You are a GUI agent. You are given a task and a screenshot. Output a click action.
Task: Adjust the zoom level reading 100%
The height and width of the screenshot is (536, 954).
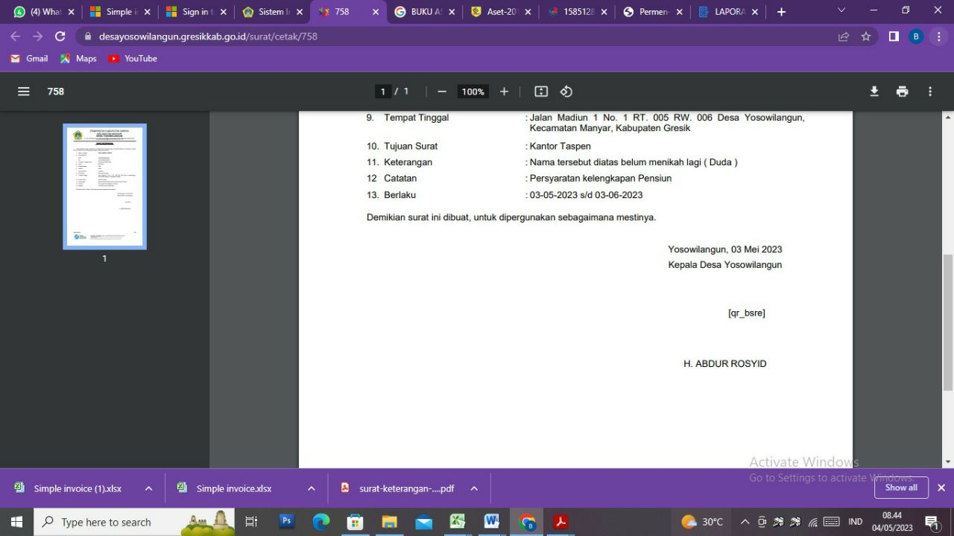coord(473,91)
